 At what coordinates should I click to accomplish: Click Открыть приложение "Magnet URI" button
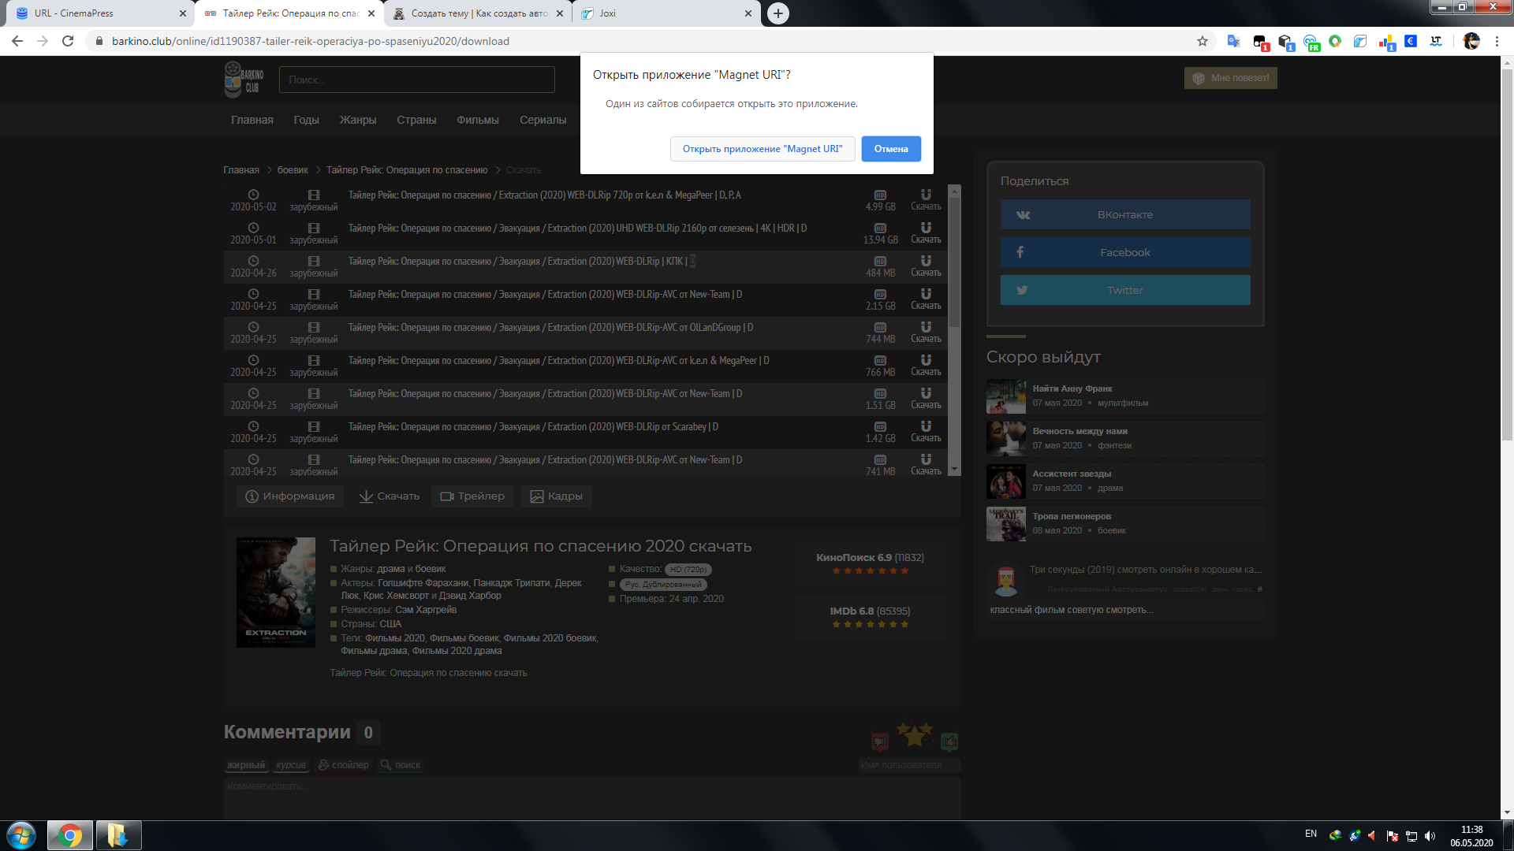point(763,149)
